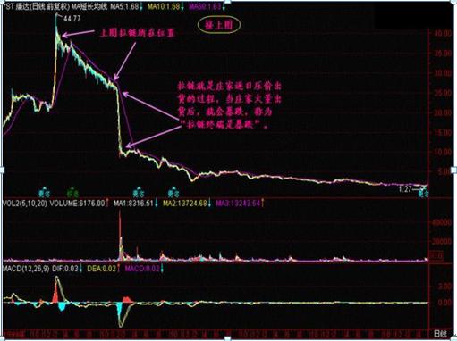Click the left-edge middle selection handle
This screenshot has width=457, height=341.
tap(2, 170)
